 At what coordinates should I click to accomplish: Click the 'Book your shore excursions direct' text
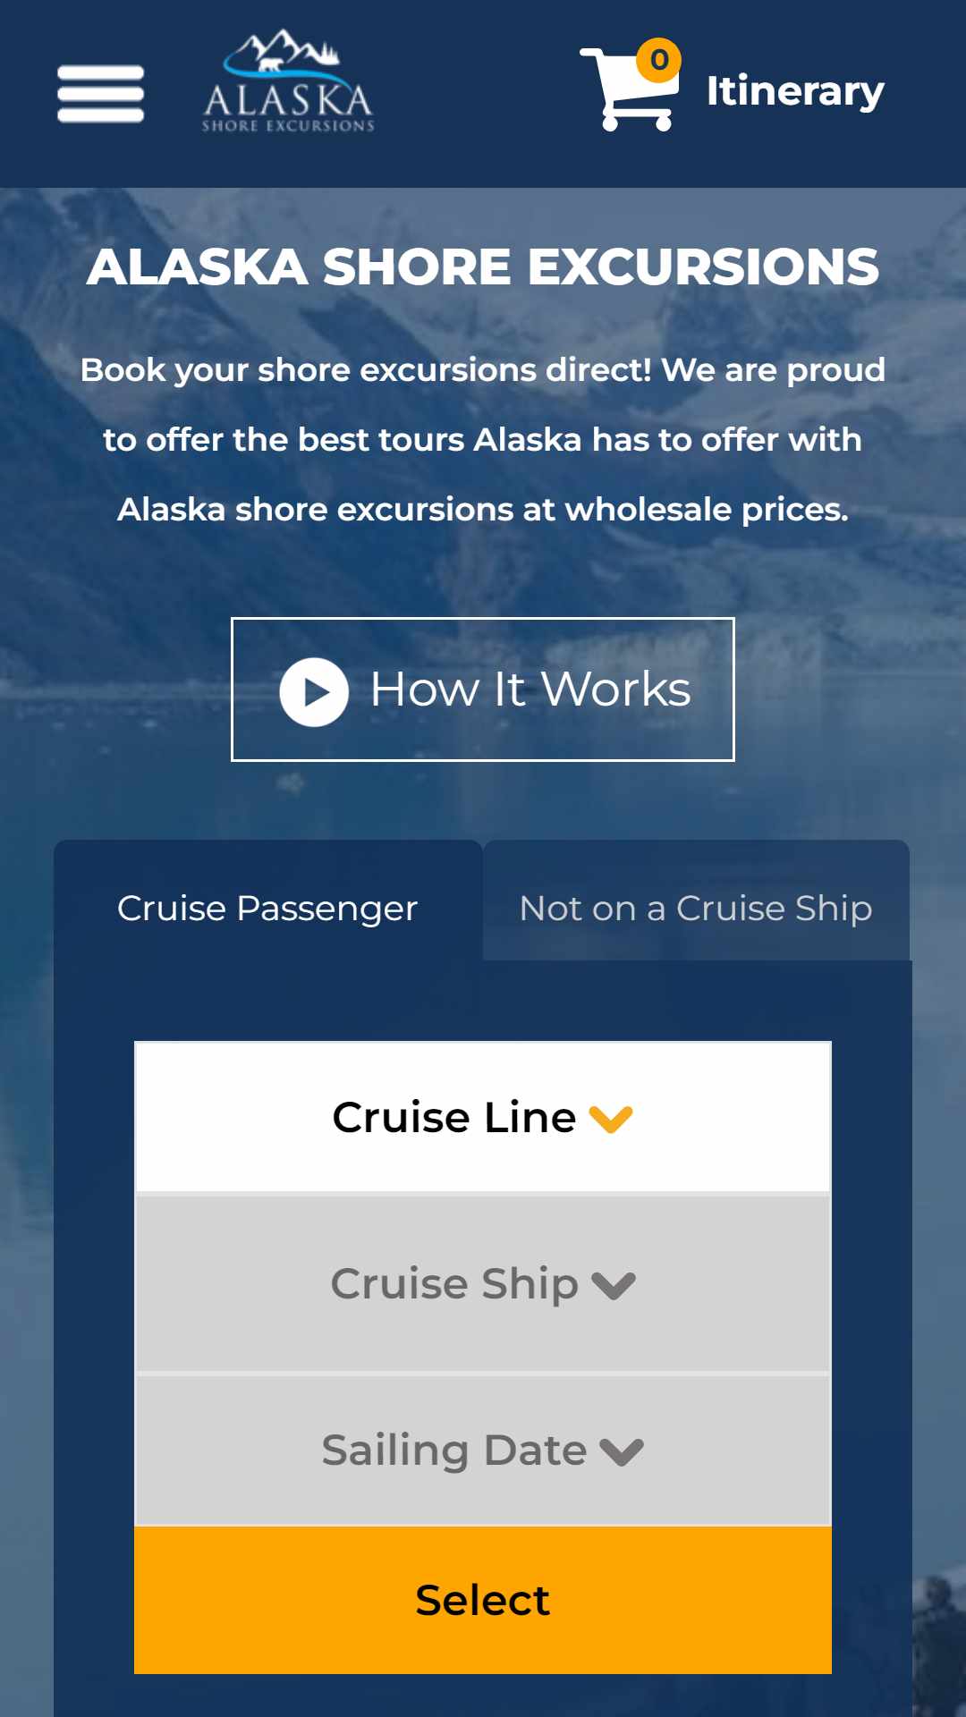[x=367, y=370]
